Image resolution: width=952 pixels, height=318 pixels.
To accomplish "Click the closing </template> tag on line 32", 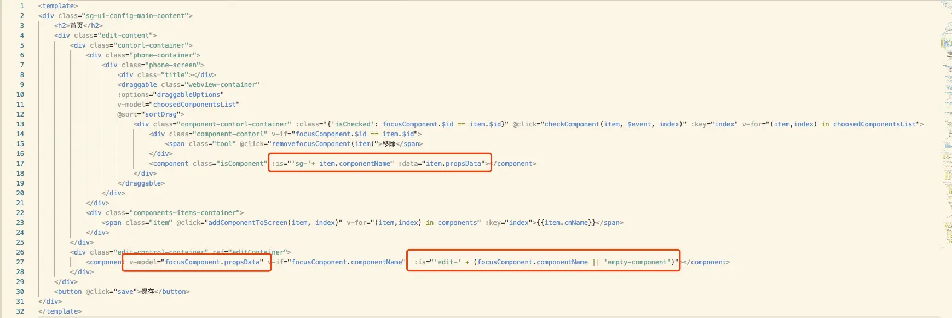I will coord(60,311).
